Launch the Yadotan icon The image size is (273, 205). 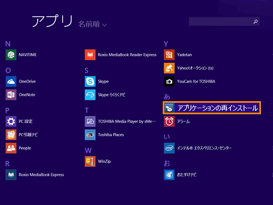(169, 55)
